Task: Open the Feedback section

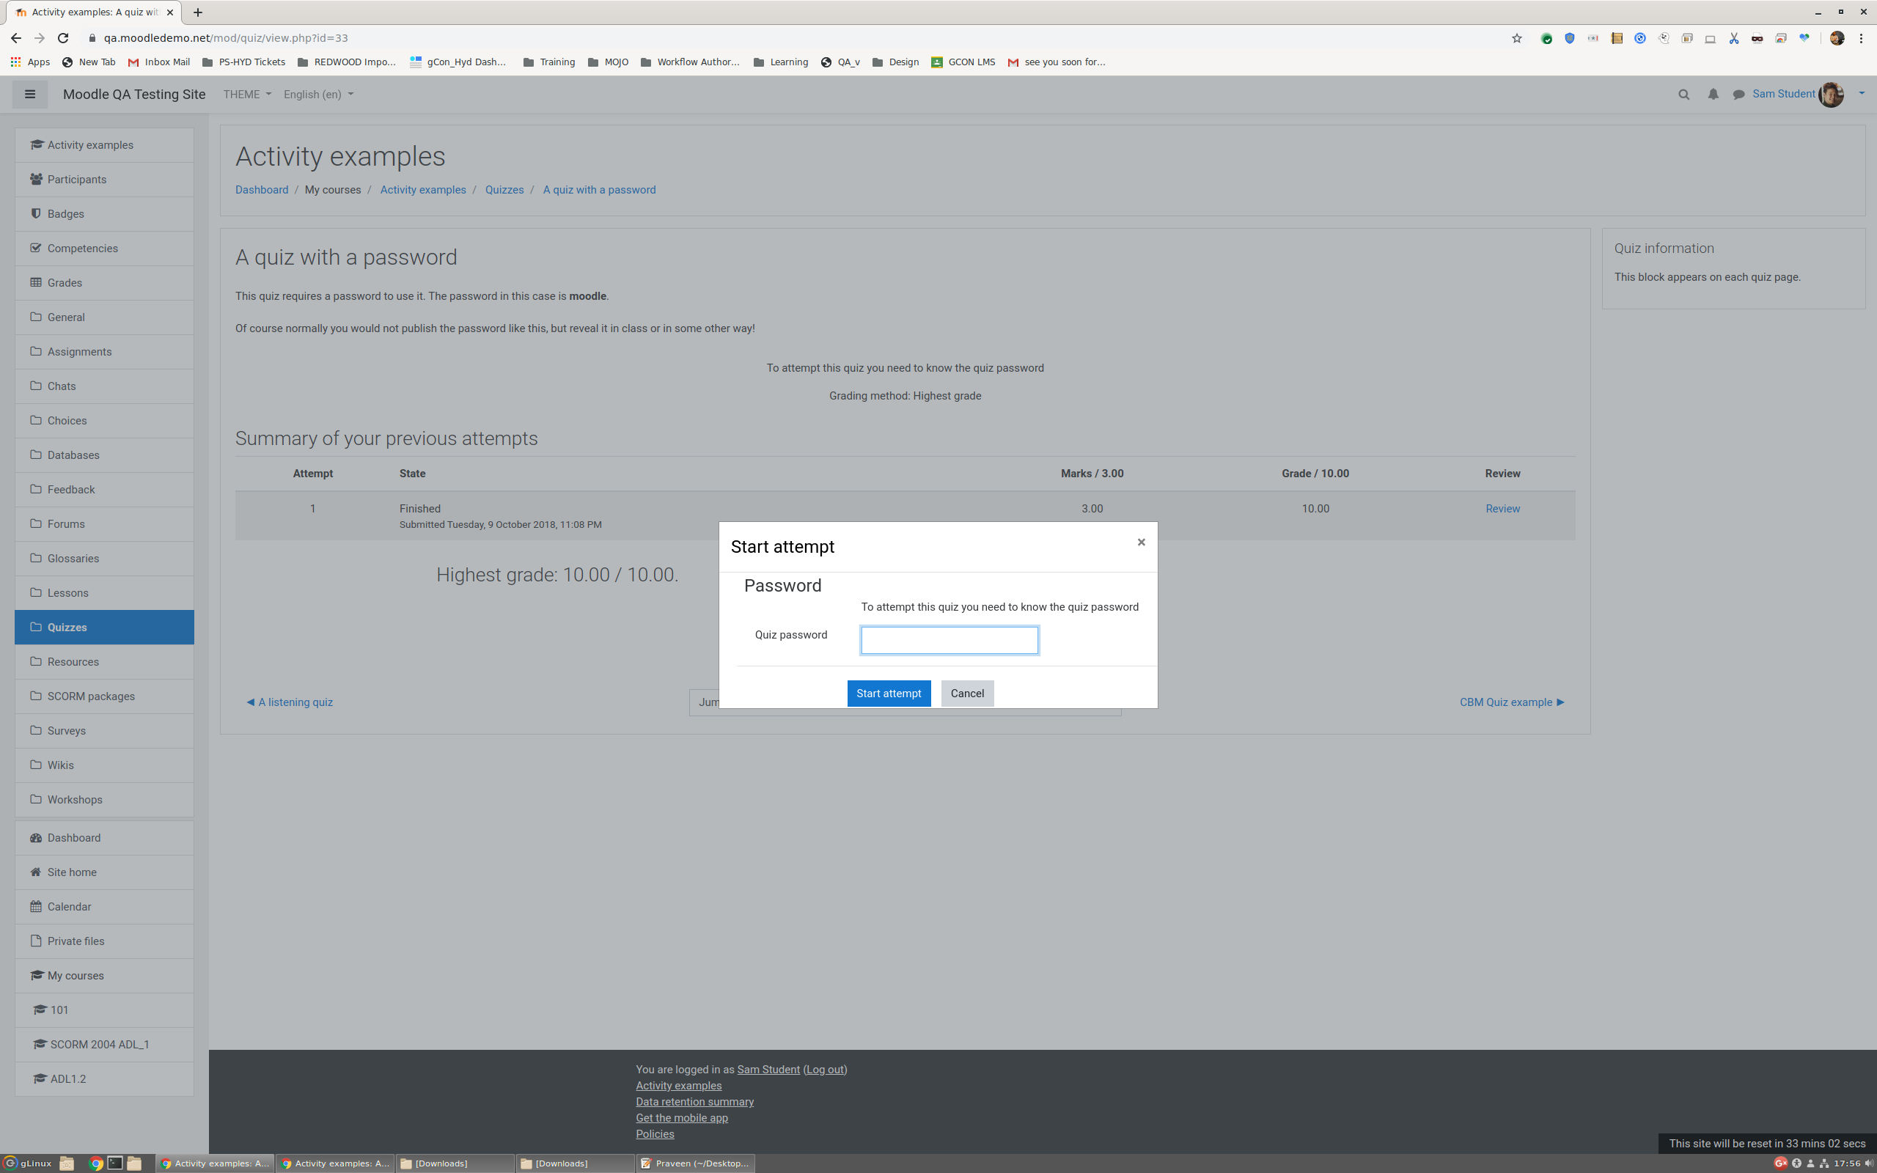Action: click(104, 490)
